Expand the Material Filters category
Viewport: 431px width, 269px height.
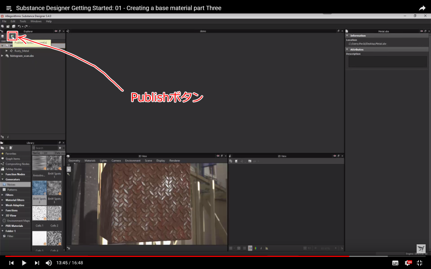pos(2,200)
